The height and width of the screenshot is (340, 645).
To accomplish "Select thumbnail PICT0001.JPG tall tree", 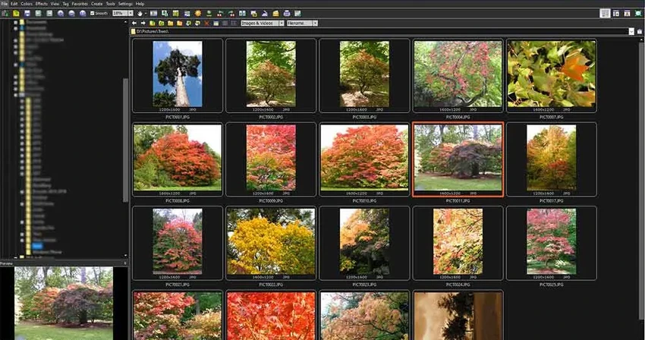I will click(178, 74).
